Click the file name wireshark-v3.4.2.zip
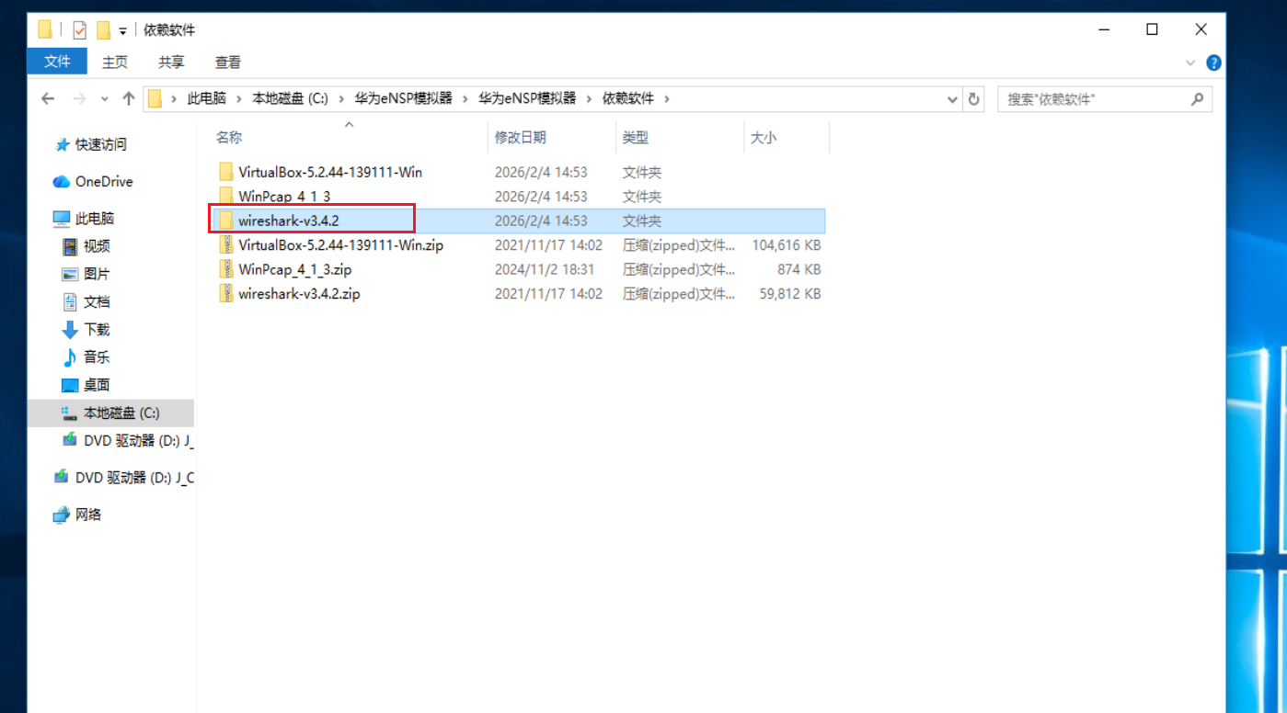 [x=299, y=294]
